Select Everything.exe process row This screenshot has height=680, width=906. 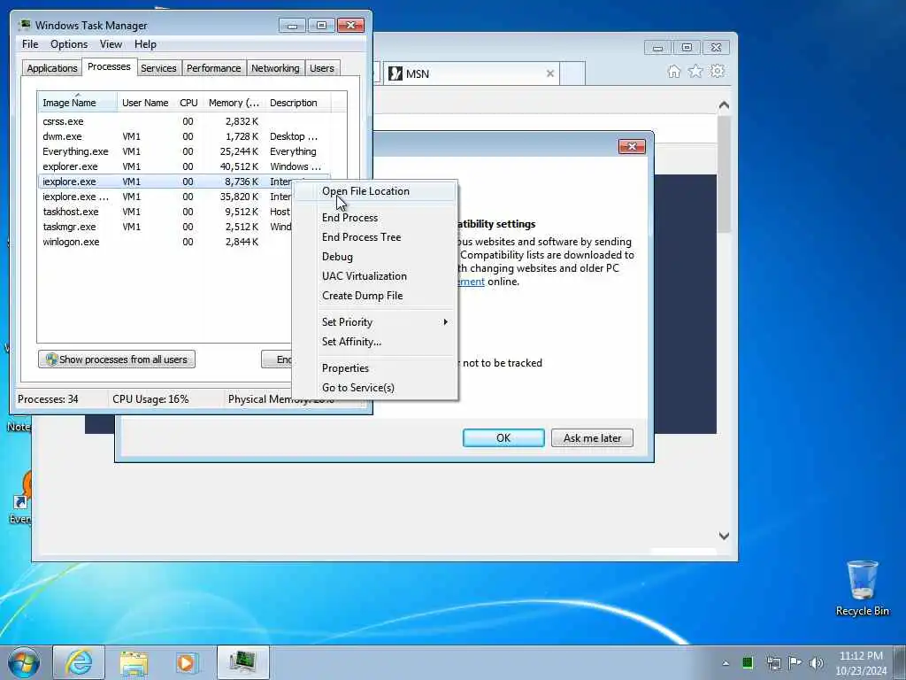click(x=185, y=151)
